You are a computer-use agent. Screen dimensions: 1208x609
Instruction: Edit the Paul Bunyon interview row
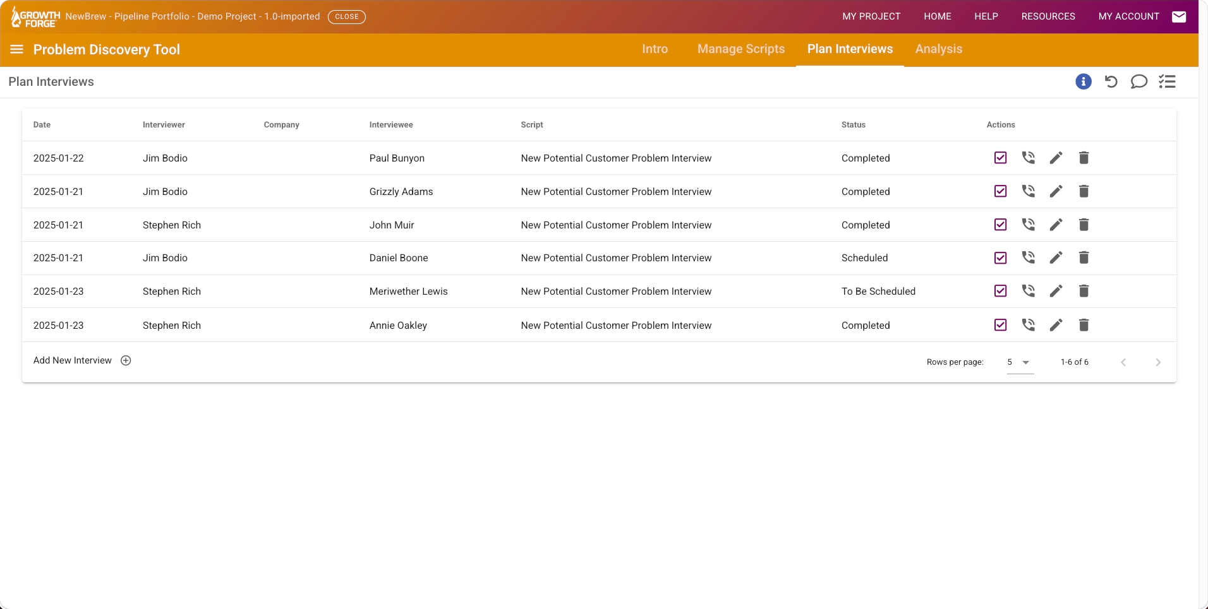point(1056,158)
